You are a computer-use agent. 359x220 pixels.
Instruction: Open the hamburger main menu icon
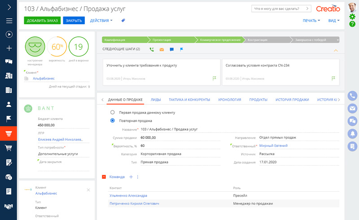click(9, 21)
